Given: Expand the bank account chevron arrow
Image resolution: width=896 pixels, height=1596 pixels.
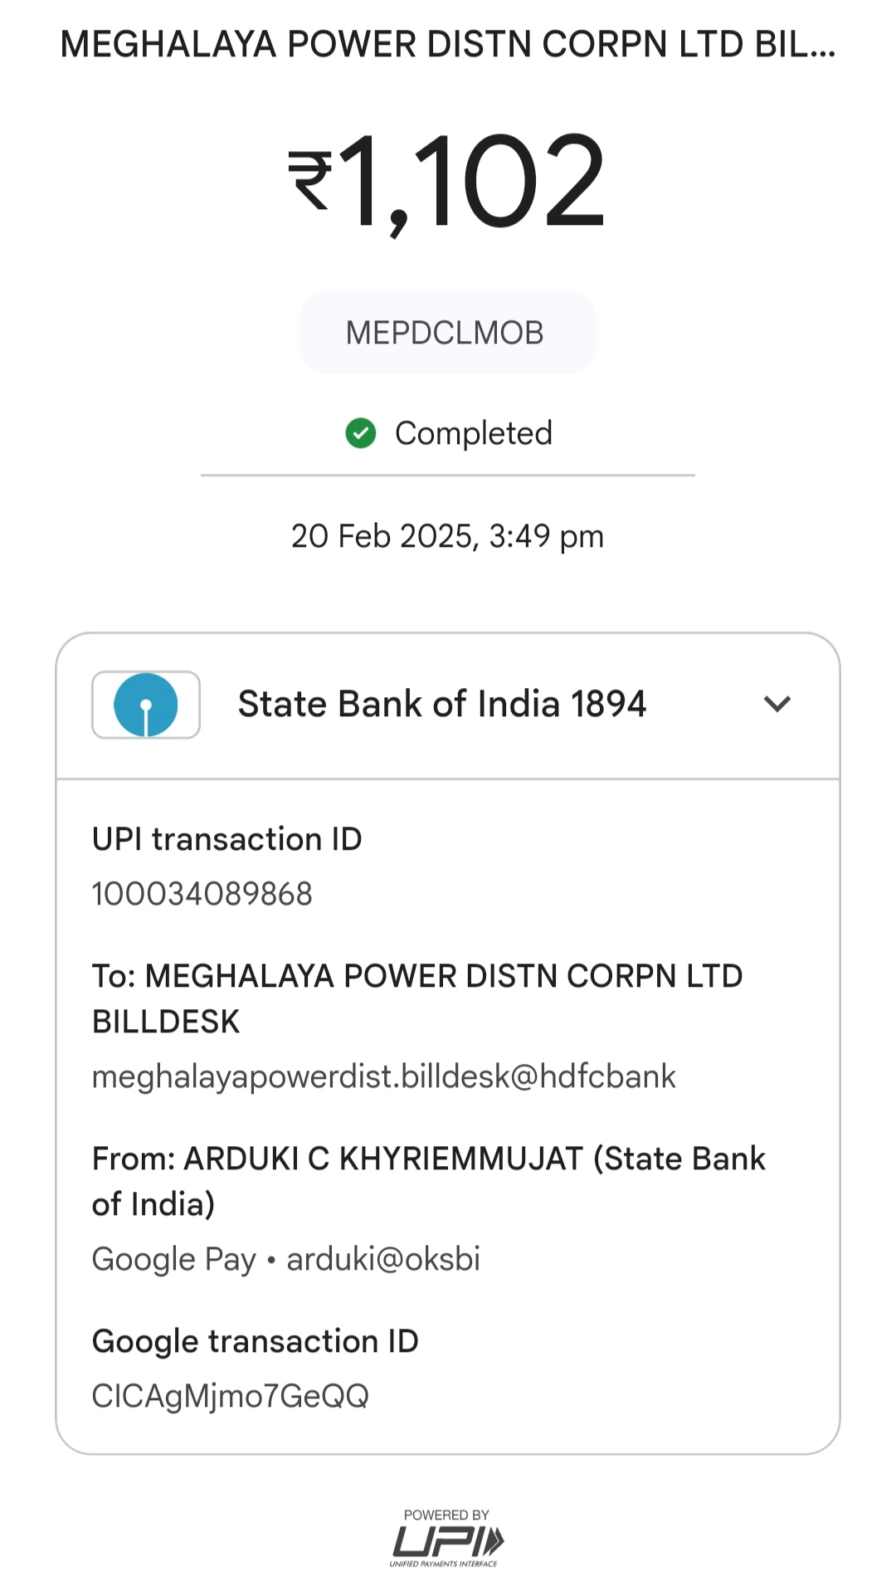Looking at the screenshot, I should [x=777, y=704].
